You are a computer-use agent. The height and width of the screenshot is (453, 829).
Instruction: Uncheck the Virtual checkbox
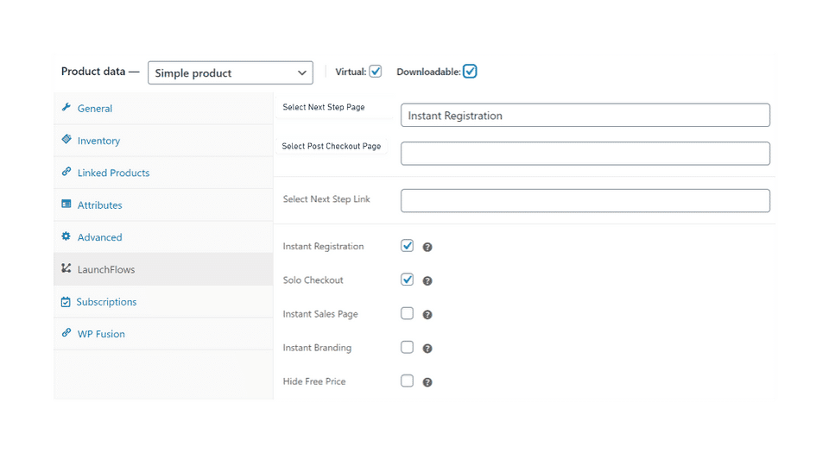click(376, 72)
